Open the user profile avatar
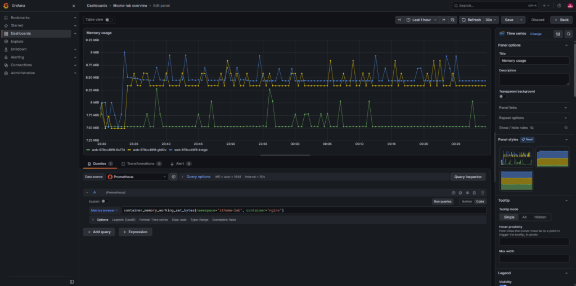576x286 pixels. coord(570,6)
